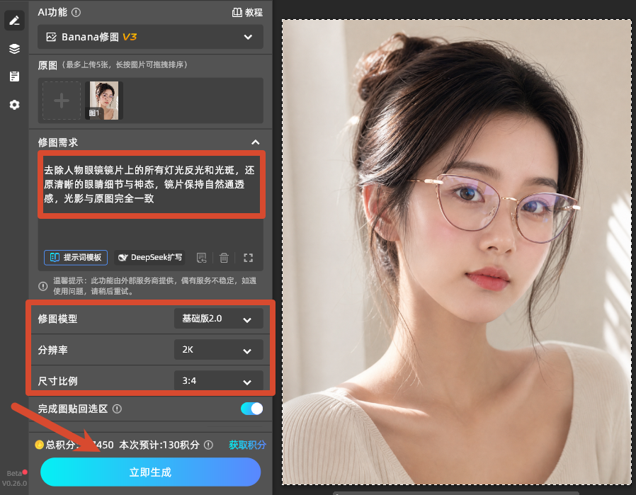Open the 尺寸比例 3:4 dropdown
Screen dimensions: 636x495
[x=219, y=380]
